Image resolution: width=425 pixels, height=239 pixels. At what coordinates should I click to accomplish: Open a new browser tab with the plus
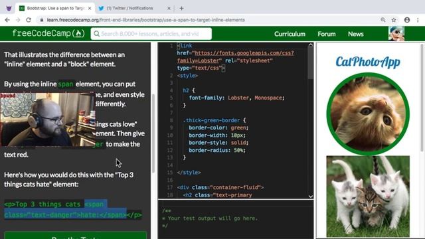click(181, 9)
